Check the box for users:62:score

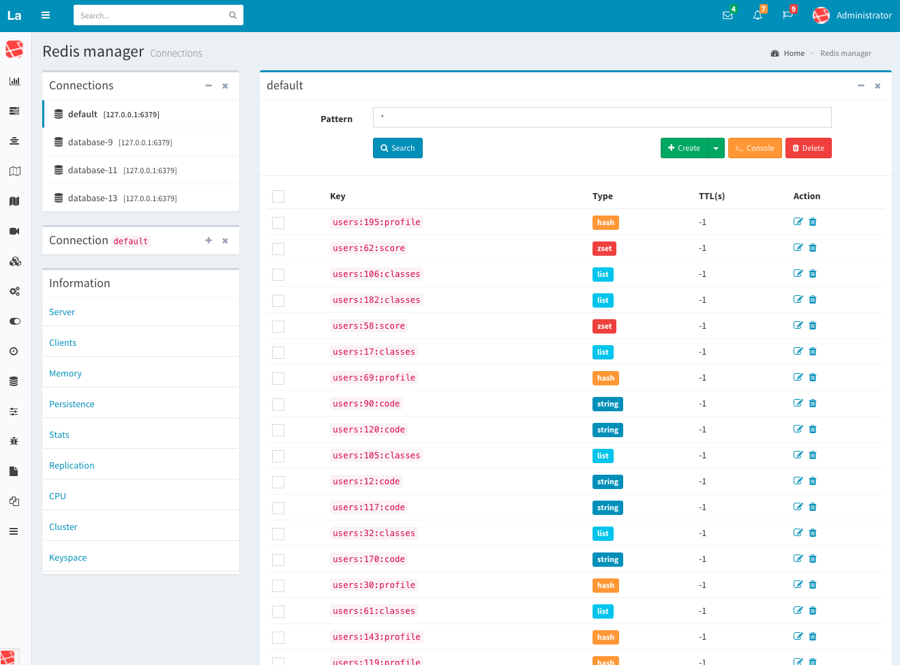[278, 249]
